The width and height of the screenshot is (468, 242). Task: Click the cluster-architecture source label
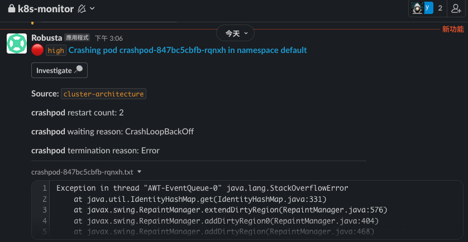click(x=103, y=94)
